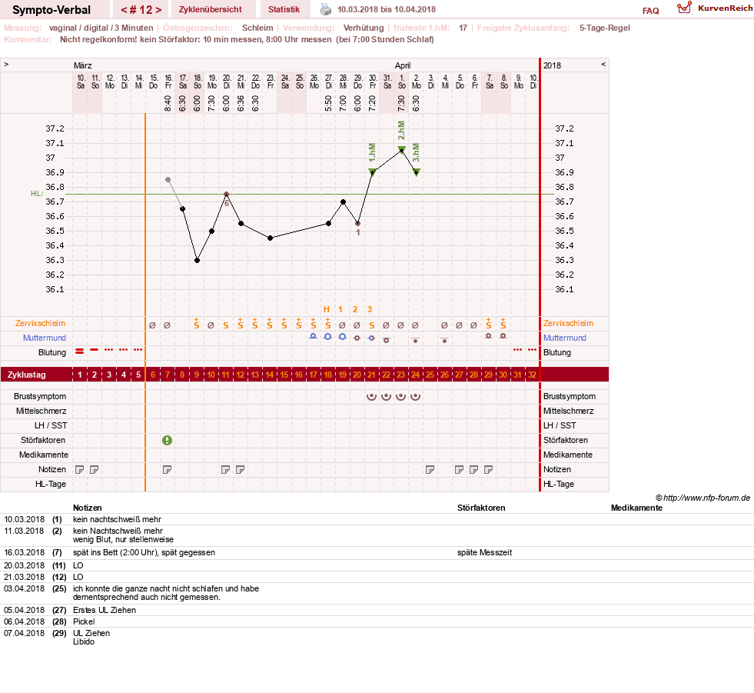Screen dimensions: 754x693
Task: Click the note entry 'spät ins Bett (2:00 Uhr)'
Action: (144, 552)
